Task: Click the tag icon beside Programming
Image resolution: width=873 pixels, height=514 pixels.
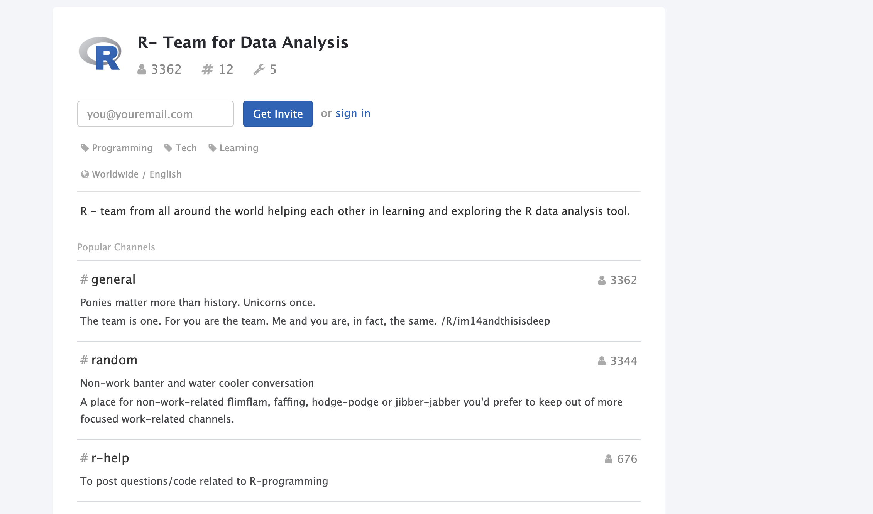Action: point(84,147)
